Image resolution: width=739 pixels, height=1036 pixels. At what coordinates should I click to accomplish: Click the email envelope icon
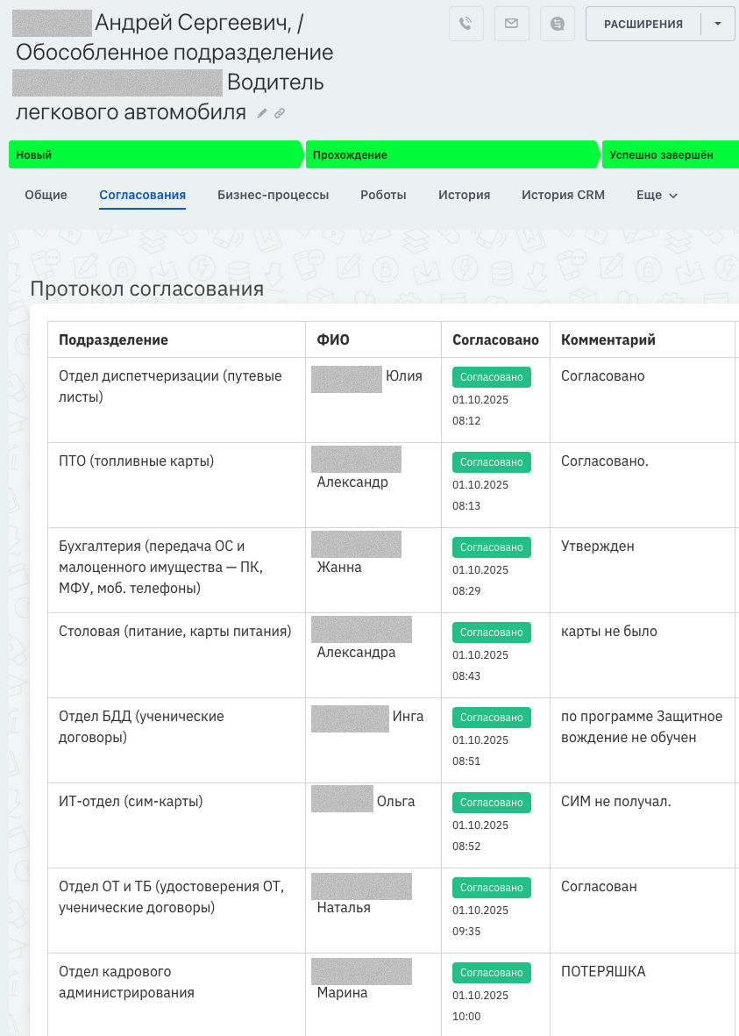tap(512, 24)
